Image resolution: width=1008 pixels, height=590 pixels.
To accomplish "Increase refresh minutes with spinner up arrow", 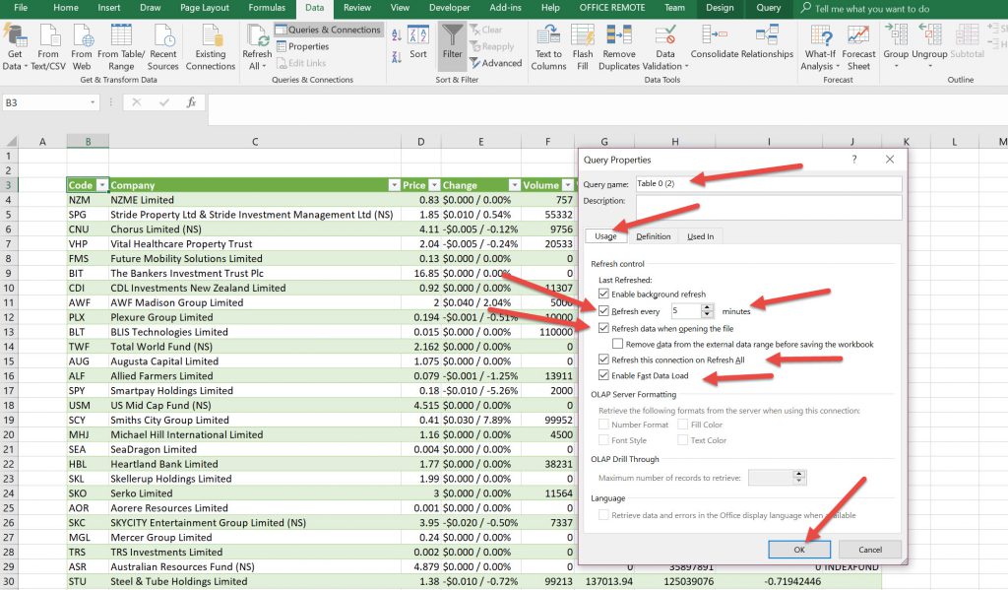I will click(708, 307).
